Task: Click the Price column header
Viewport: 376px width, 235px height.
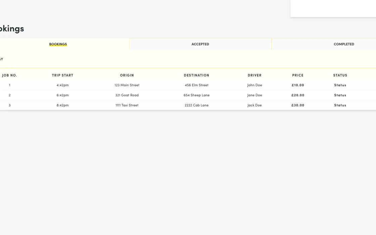Action: [x=298, y=75]
